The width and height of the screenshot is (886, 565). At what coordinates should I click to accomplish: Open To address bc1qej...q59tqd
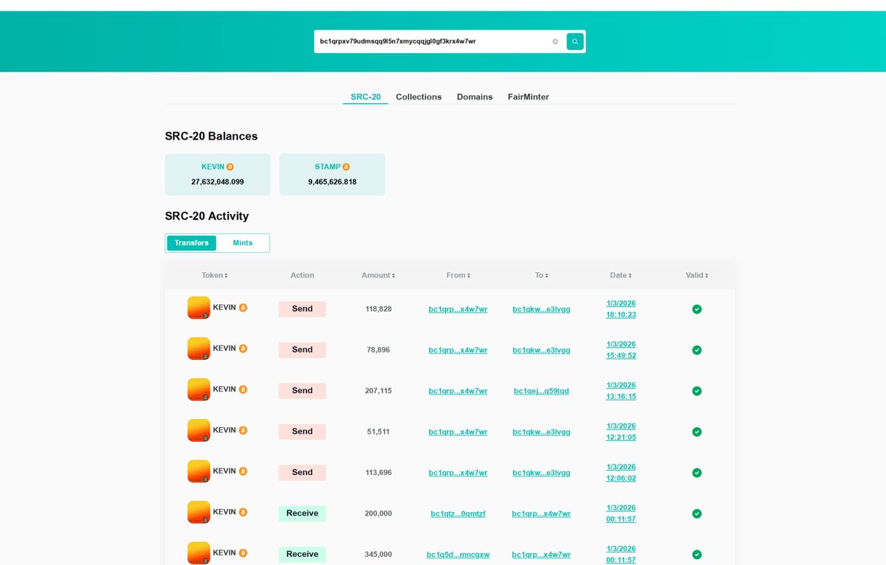tap(541, 391)
